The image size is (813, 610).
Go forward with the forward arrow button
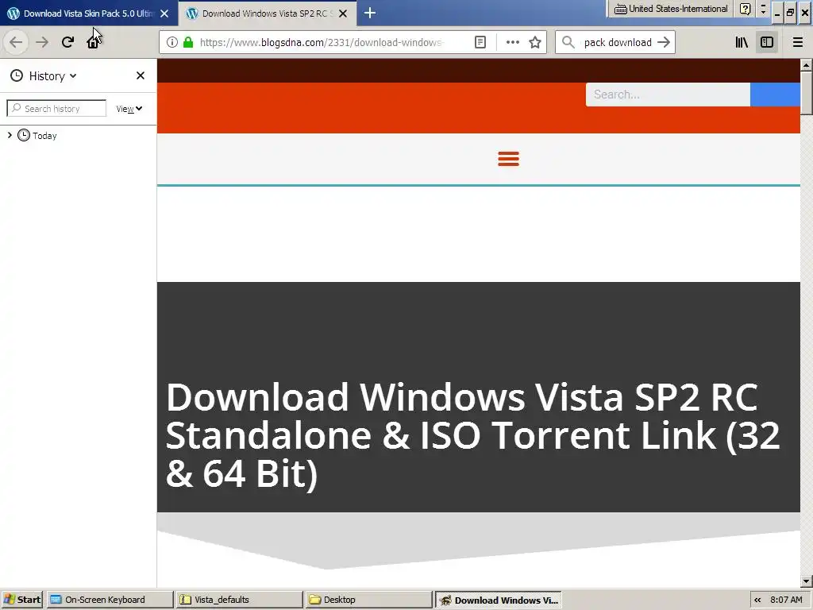coord(42,42)
